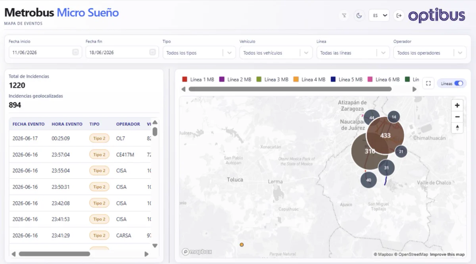Select operator CARSA cell
476x264 pixels.
pyautogui.click(x=124, y=235)
